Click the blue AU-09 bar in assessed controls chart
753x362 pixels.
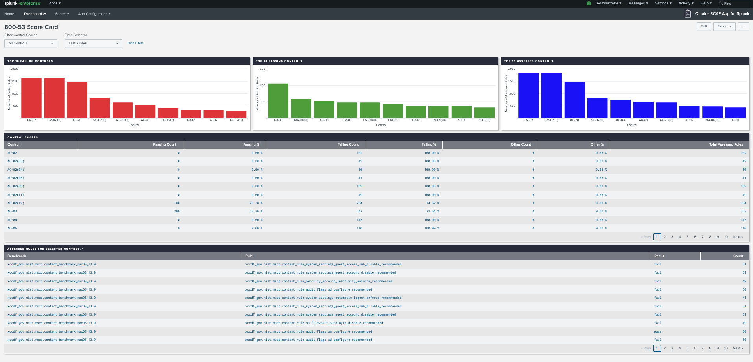(644, 110)
